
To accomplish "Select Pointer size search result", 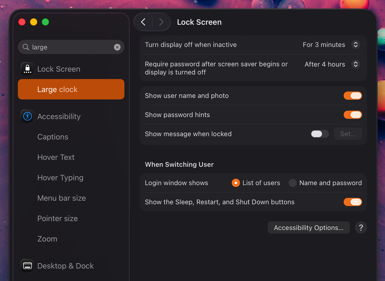I will pyautogui.click(x=58, y=219).
